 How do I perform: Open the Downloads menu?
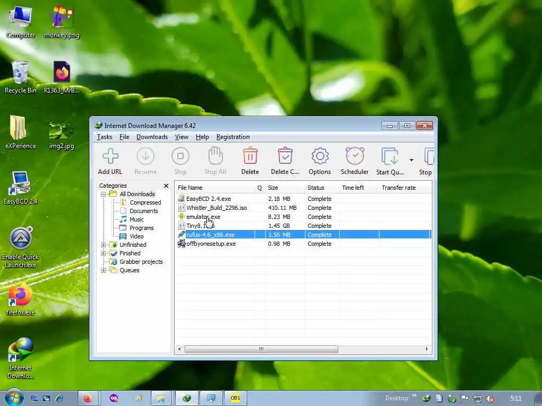pyautogui.click(x=152, y=137)
